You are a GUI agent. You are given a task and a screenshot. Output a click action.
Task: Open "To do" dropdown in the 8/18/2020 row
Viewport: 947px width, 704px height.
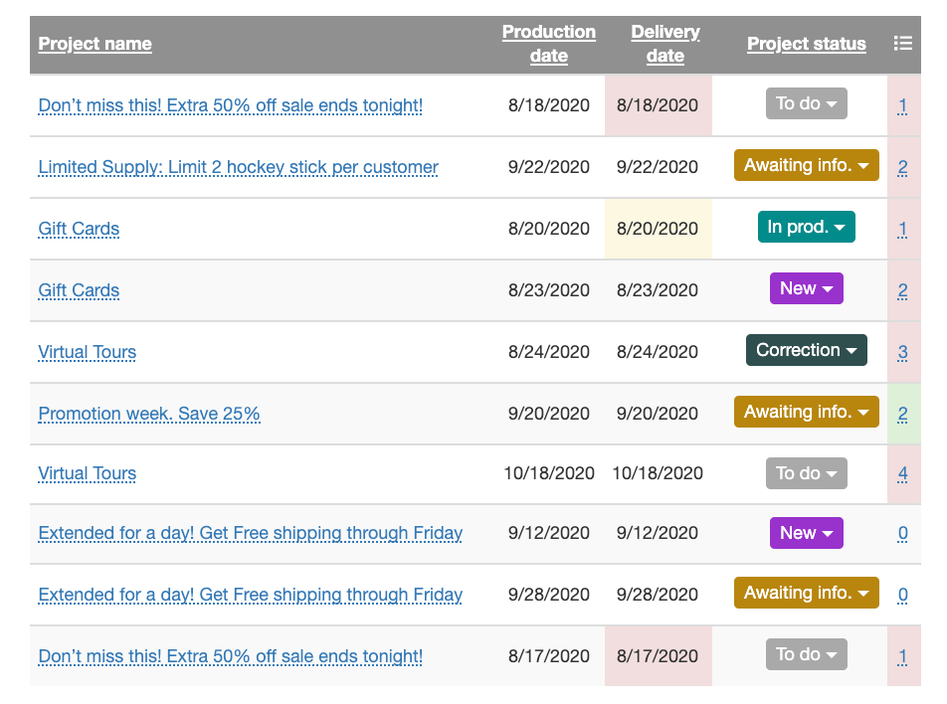click(x=806, y=103)
